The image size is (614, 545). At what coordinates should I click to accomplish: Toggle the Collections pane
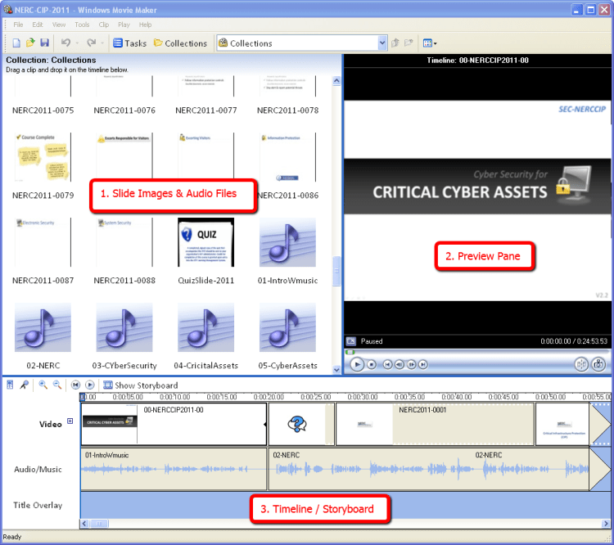180,43
